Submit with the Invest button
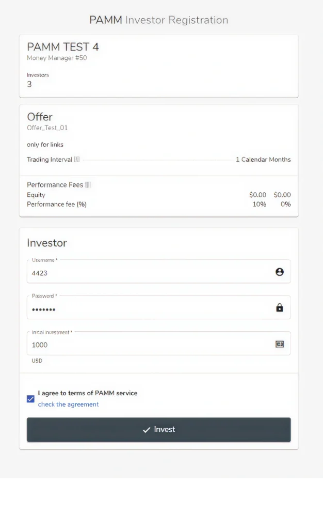Image resolution: width=323 pixels, height=529 pixels. (158, 429)
